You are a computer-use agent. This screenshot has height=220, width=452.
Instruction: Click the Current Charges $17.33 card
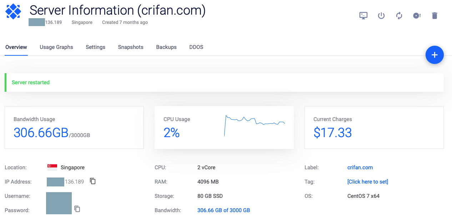click(374, 127)
